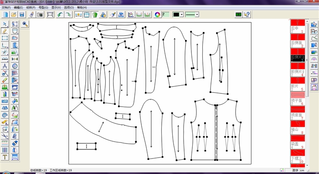The width and height of the screenshot is (319, 174).
Task: Toggle the grid display toolbar button
Action: click(x=87, y=15)
